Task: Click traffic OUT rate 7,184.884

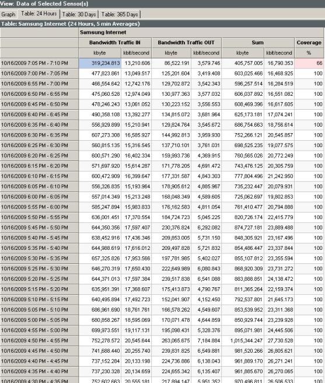Action: (209, 340)
